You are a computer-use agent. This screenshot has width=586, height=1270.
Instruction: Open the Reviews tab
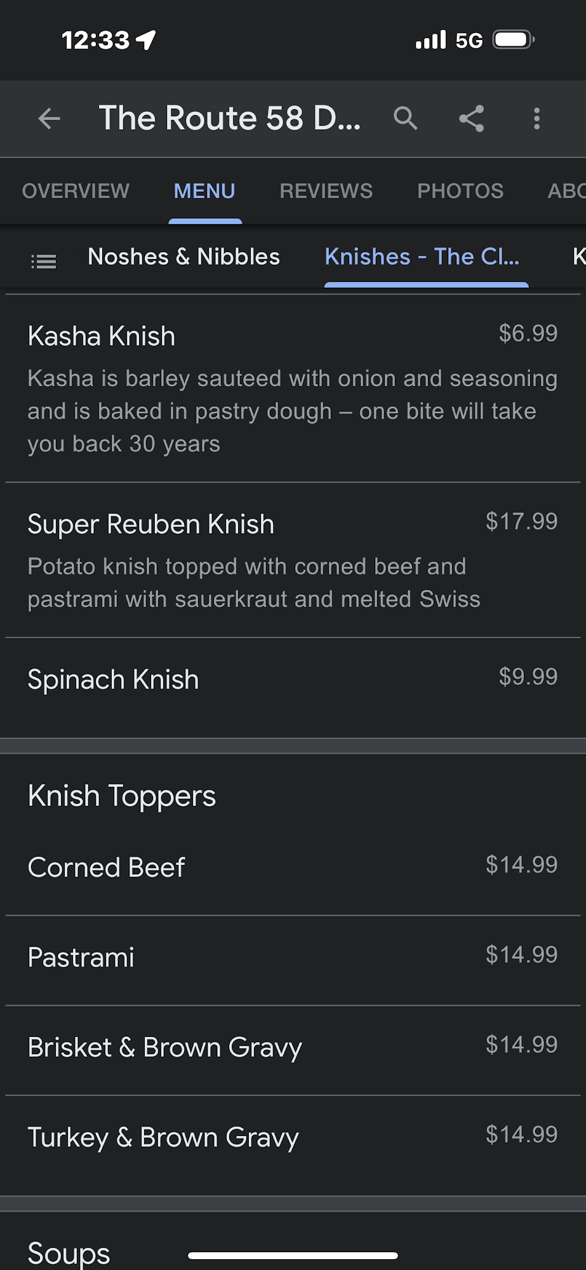326,191
